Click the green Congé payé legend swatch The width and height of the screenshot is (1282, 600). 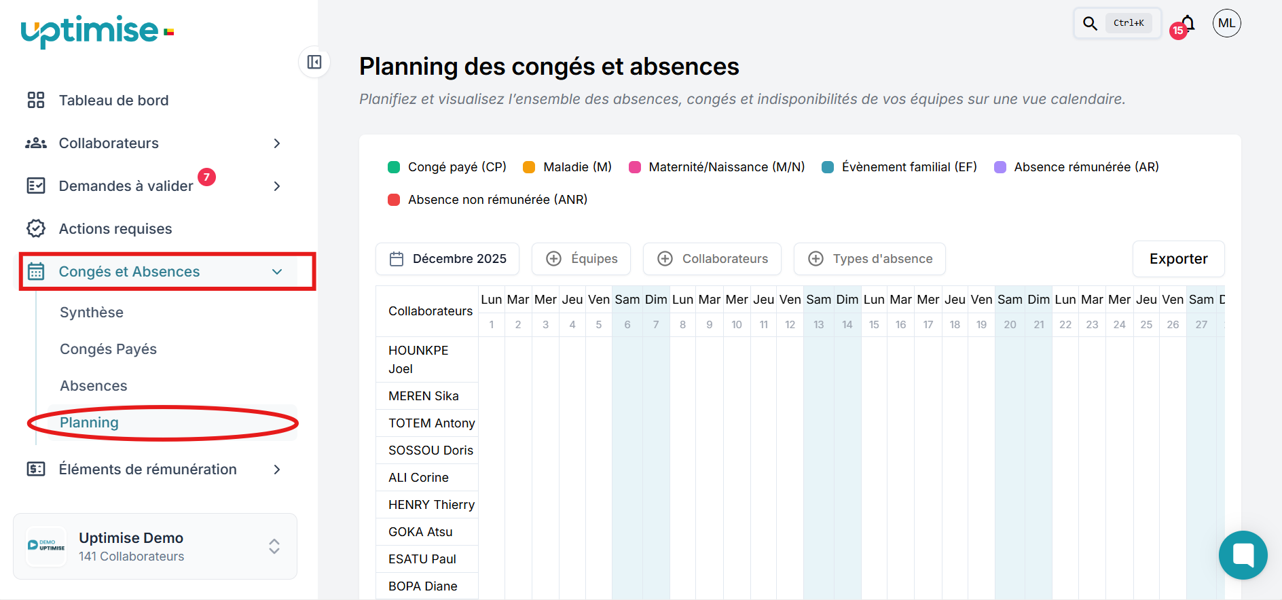(394, 167)
